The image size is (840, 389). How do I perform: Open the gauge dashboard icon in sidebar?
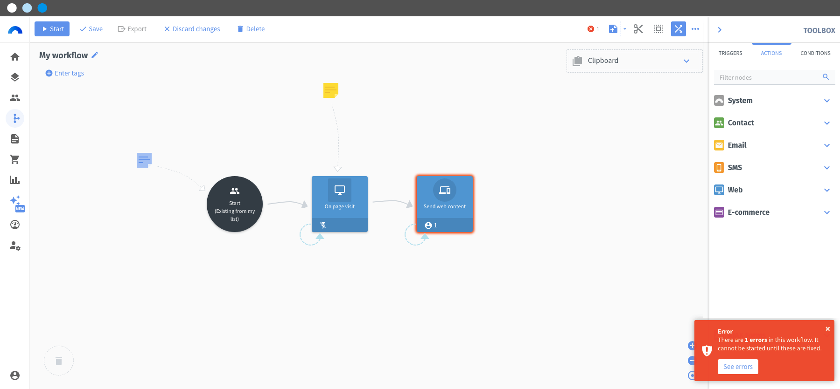15,225
